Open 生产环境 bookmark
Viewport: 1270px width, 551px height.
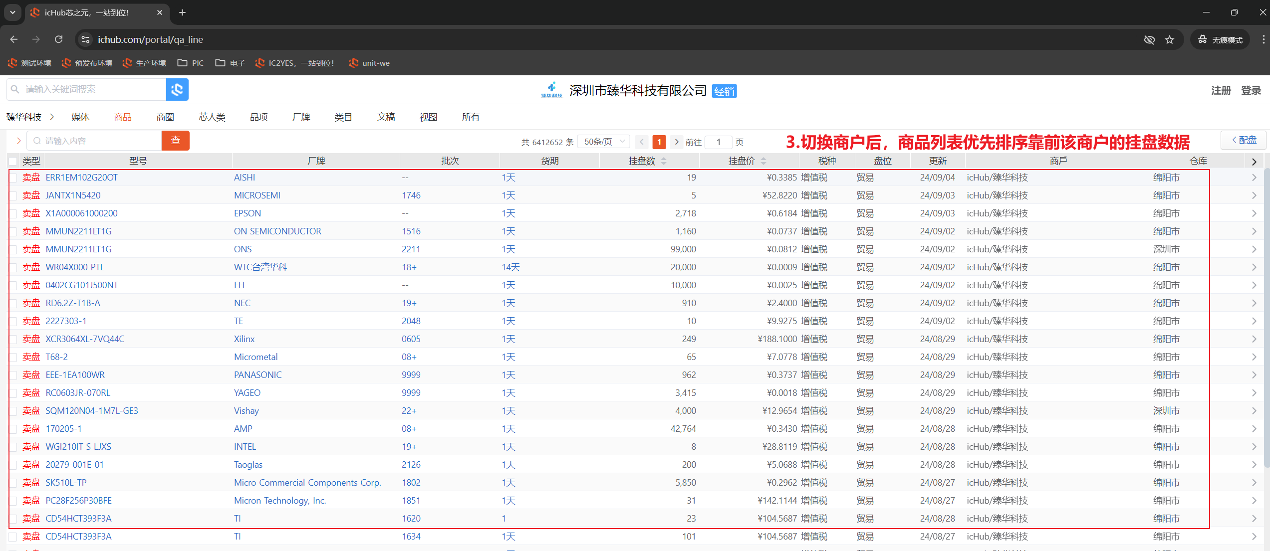pos(144,63)
